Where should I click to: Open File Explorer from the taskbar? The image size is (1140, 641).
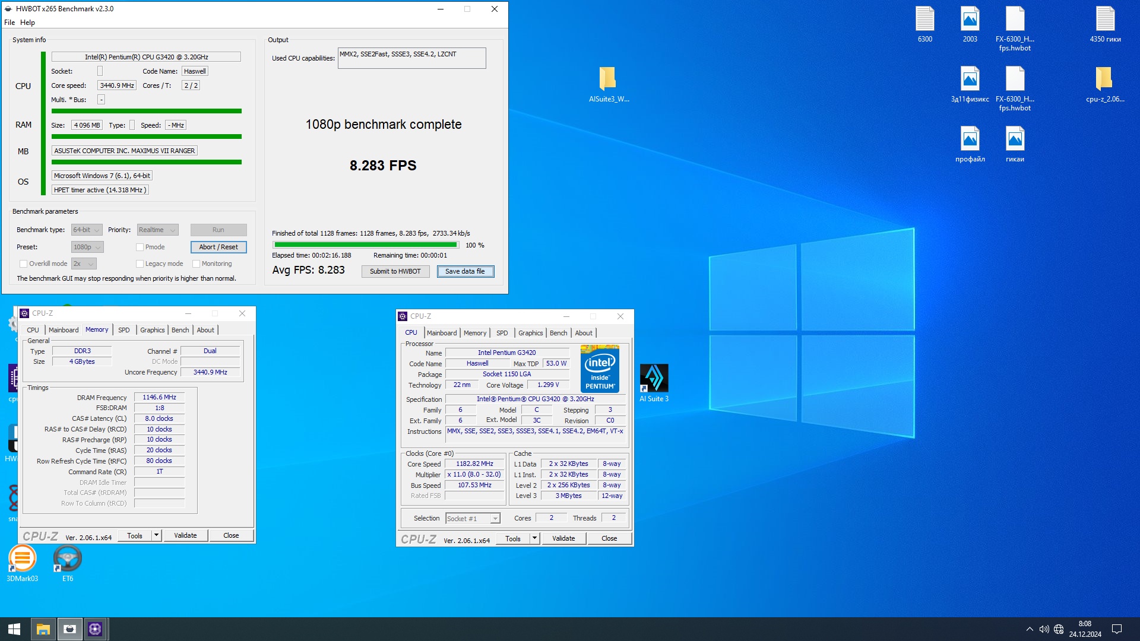[43, 629]
